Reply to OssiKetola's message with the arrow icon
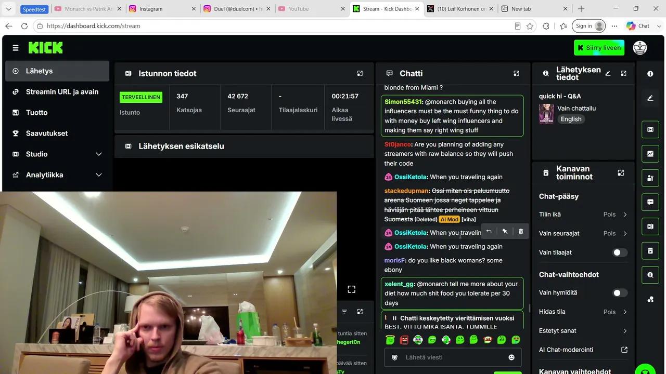This screenshot has width=666, height=374. 489,232
